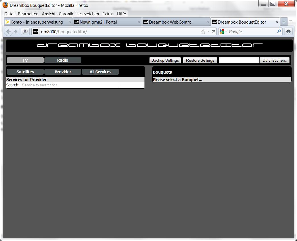Reload the page with the refresh icon
297x241 pixels.
point(213,32)
